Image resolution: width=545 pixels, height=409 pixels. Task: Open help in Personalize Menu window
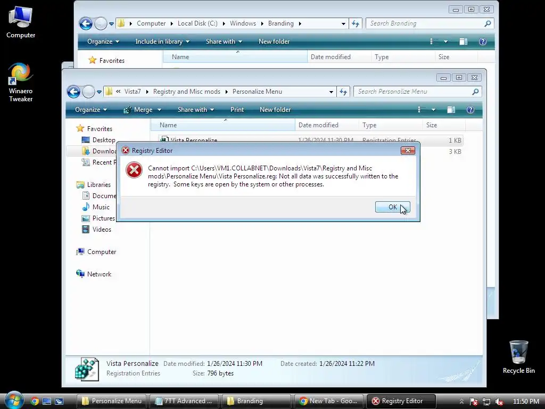pos(470,110)
